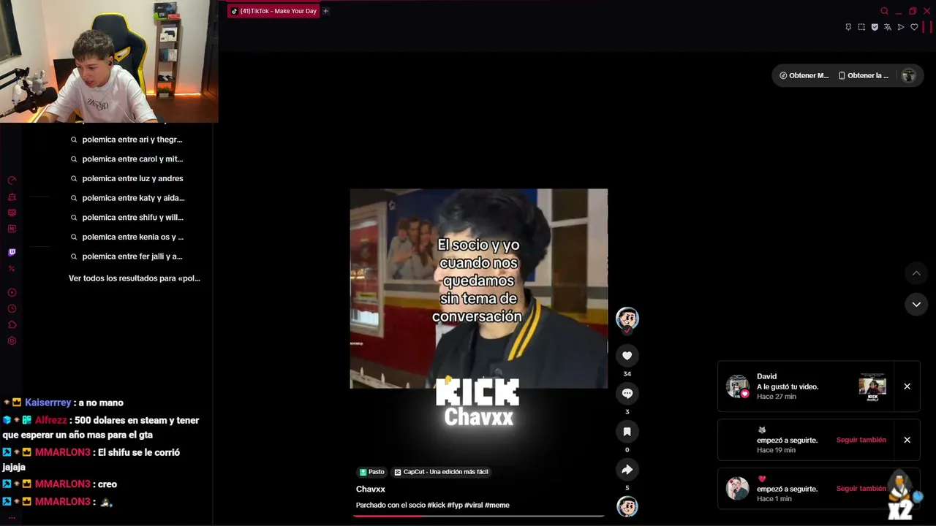Open the sidebar icon below the gamepad

[x=12, y=213]
